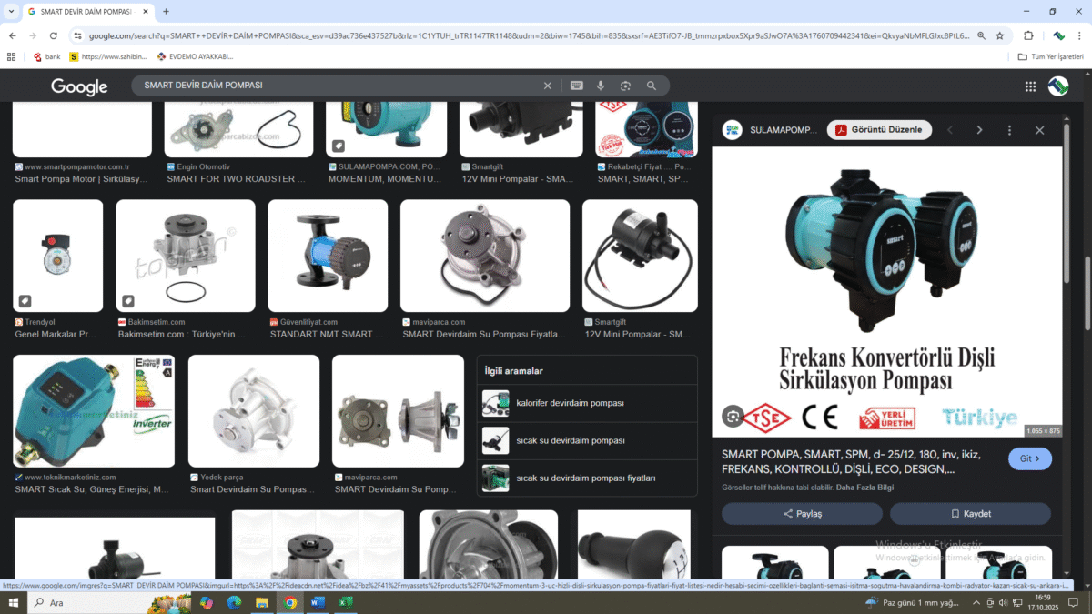
Task: Open Excel from the Windows taskbar
Action: coord(346,602)
